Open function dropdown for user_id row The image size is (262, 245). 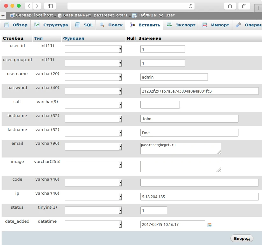[x=94, y=49]
